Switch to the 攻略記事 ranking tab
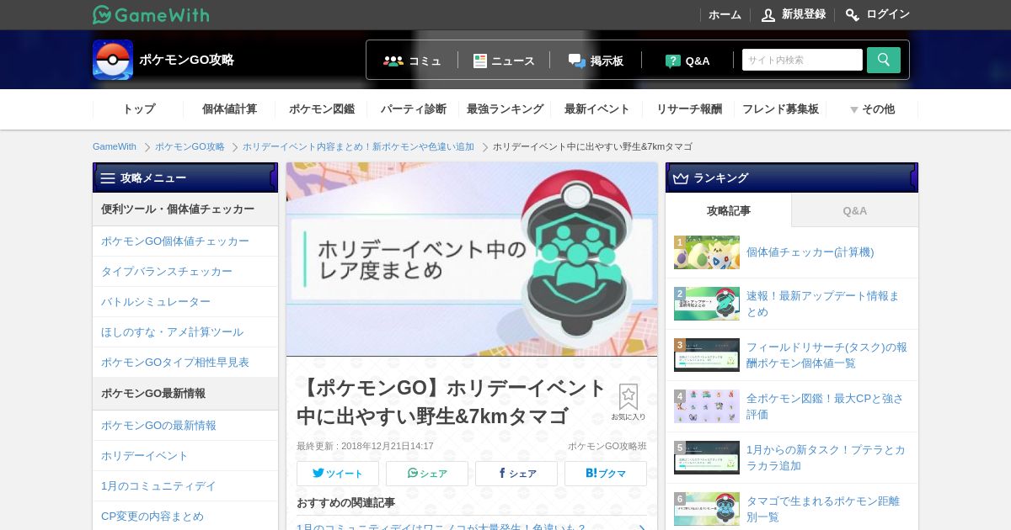The image size is (1011, 530). (x=729, y=210)
